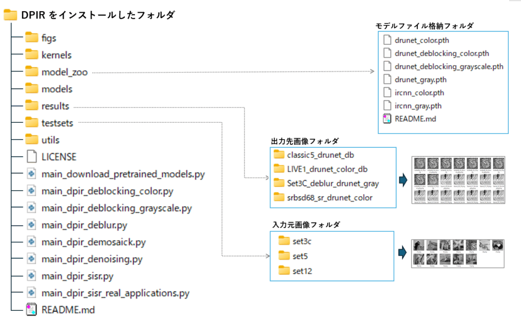The height and width of the screenshot is (319, 521).
Task: Select the kernels folder
Action: pos(56,55)
